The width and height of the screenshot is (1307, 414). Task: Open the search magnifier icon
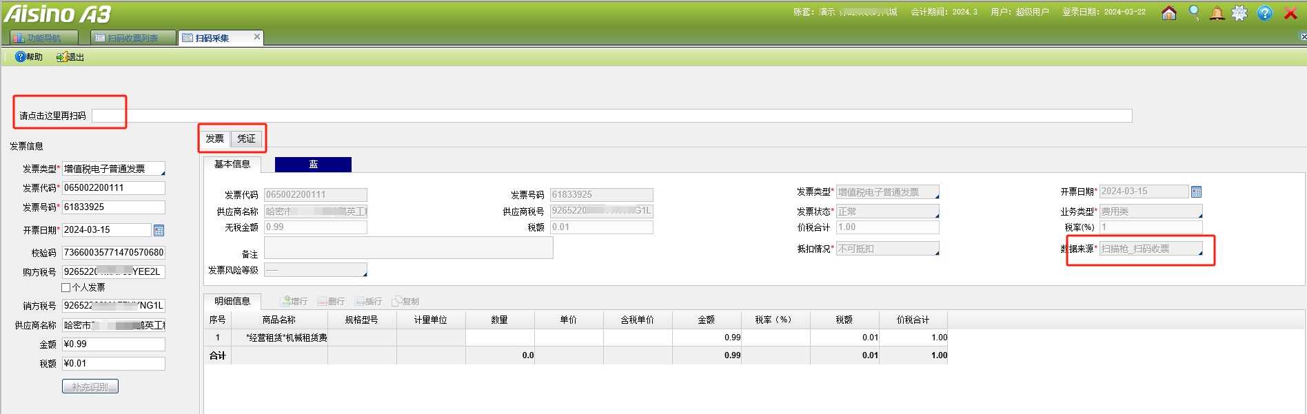tap(1194, 13)
